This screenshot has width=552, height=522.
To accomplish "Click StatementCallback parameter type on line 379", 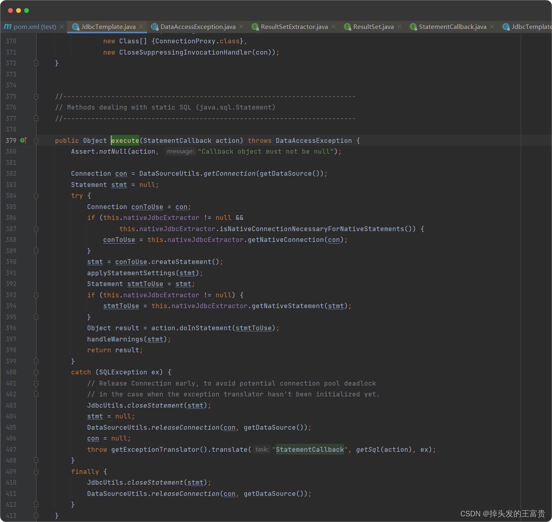I will [x=177, y=140].
